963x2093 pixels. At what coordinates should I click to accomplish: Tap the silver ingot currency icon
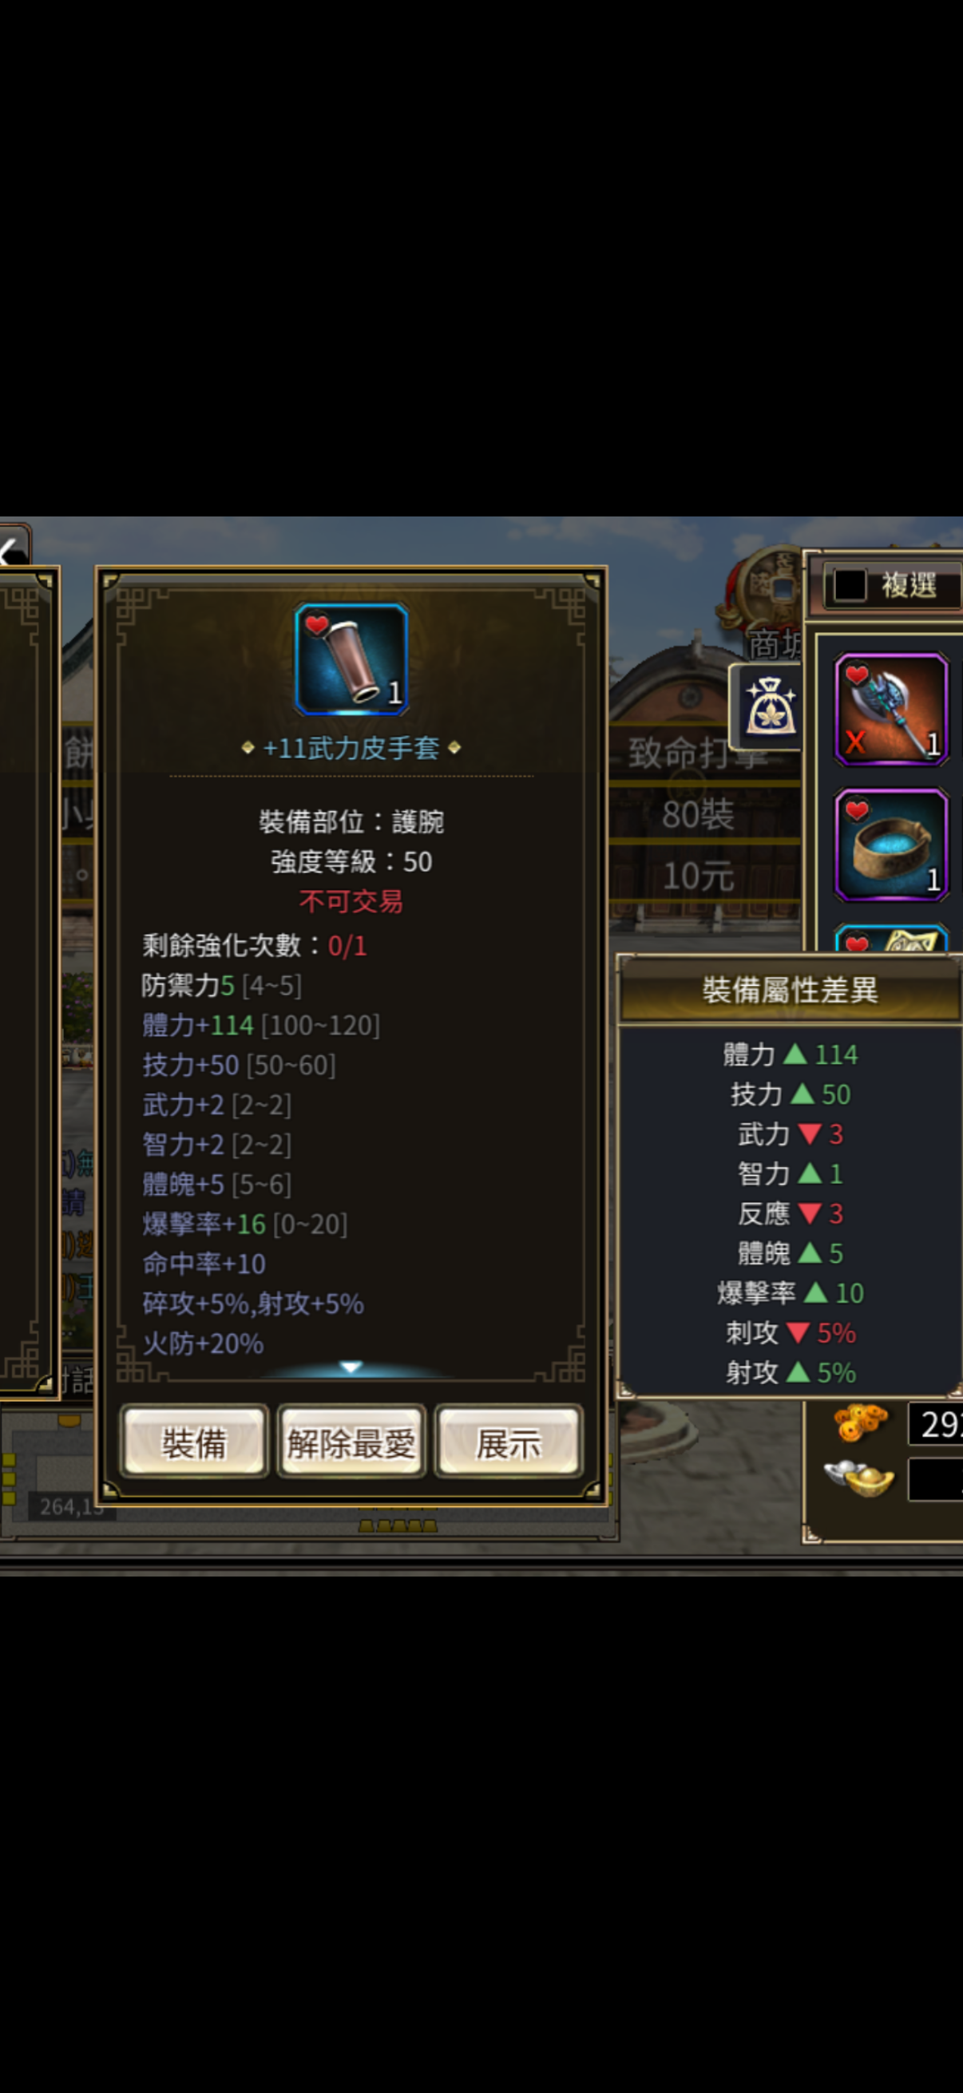click(x=859, y=1477)
